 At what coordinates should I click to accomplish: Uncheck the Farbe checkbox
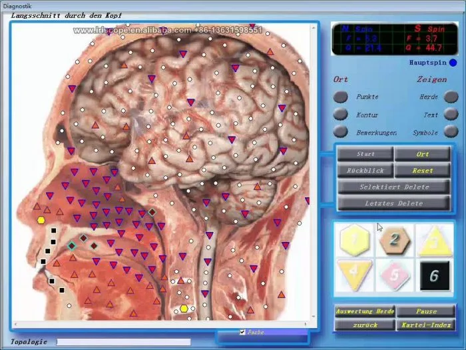coord(242,332)
